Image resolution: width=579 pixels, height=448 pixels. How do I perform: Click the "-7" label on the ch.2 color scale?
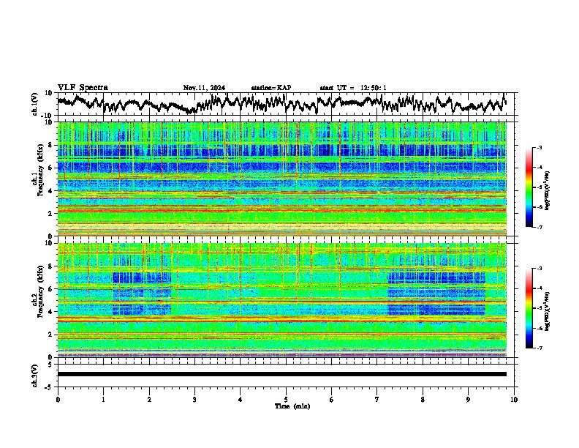(x=539, y=348)
